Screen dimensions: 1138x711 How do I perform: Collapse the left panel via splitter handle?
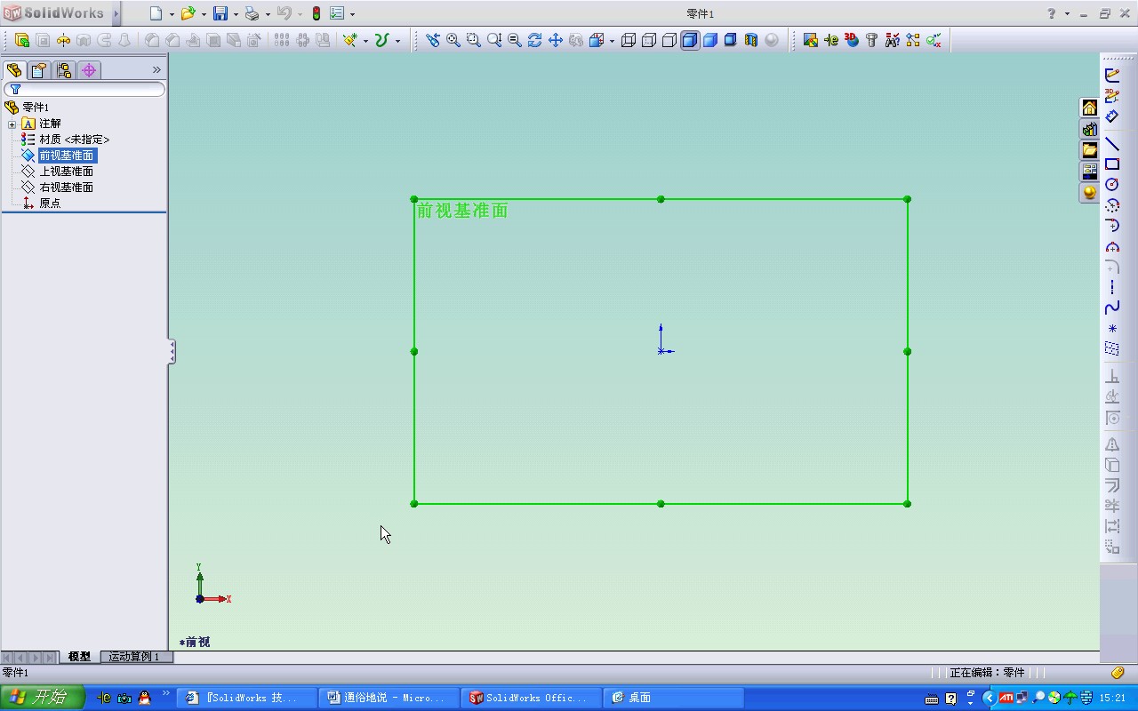(172, 351)
